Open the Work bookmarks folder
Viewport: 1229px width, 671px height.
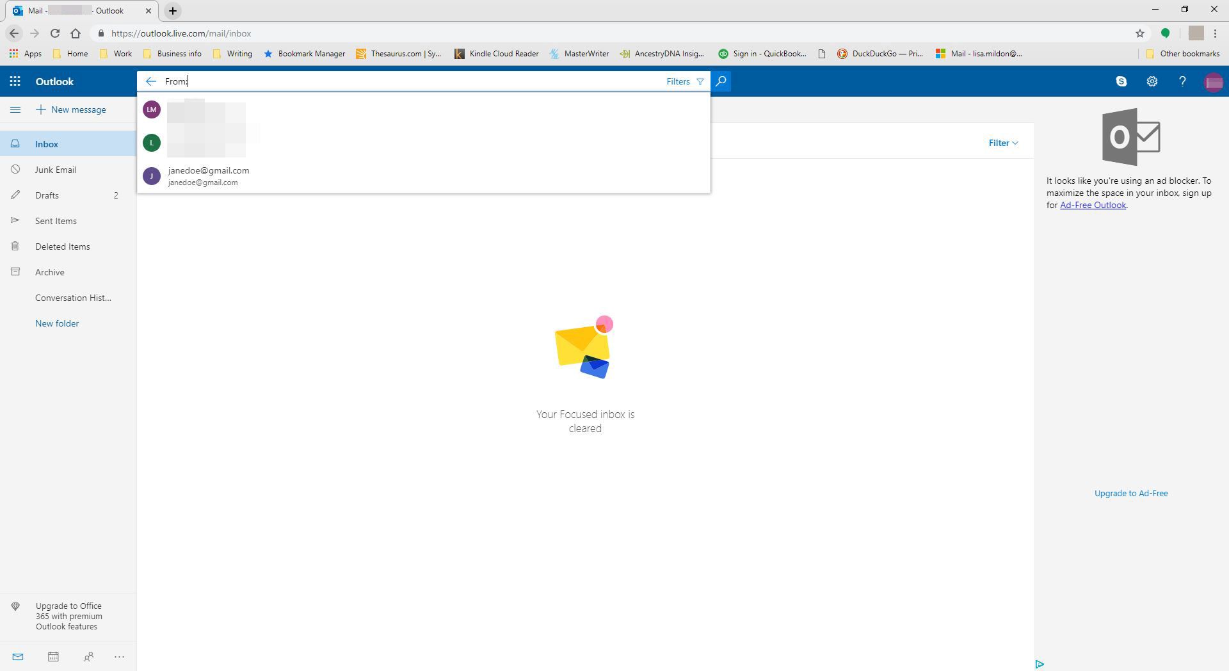(x=116, y=54)
